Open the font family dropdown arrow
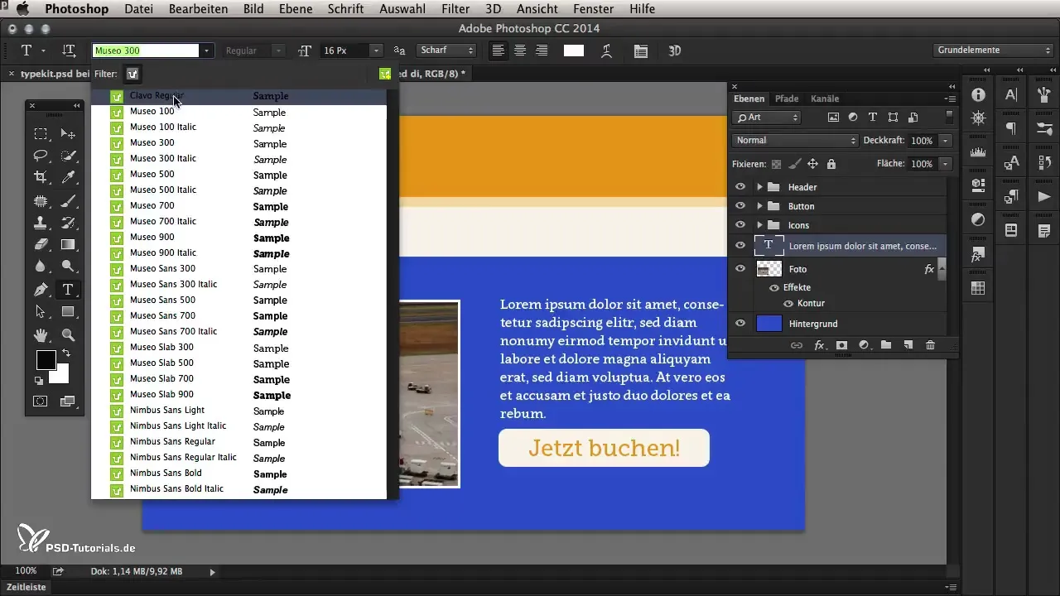The image size is (1060, 596). coord(207,50)
